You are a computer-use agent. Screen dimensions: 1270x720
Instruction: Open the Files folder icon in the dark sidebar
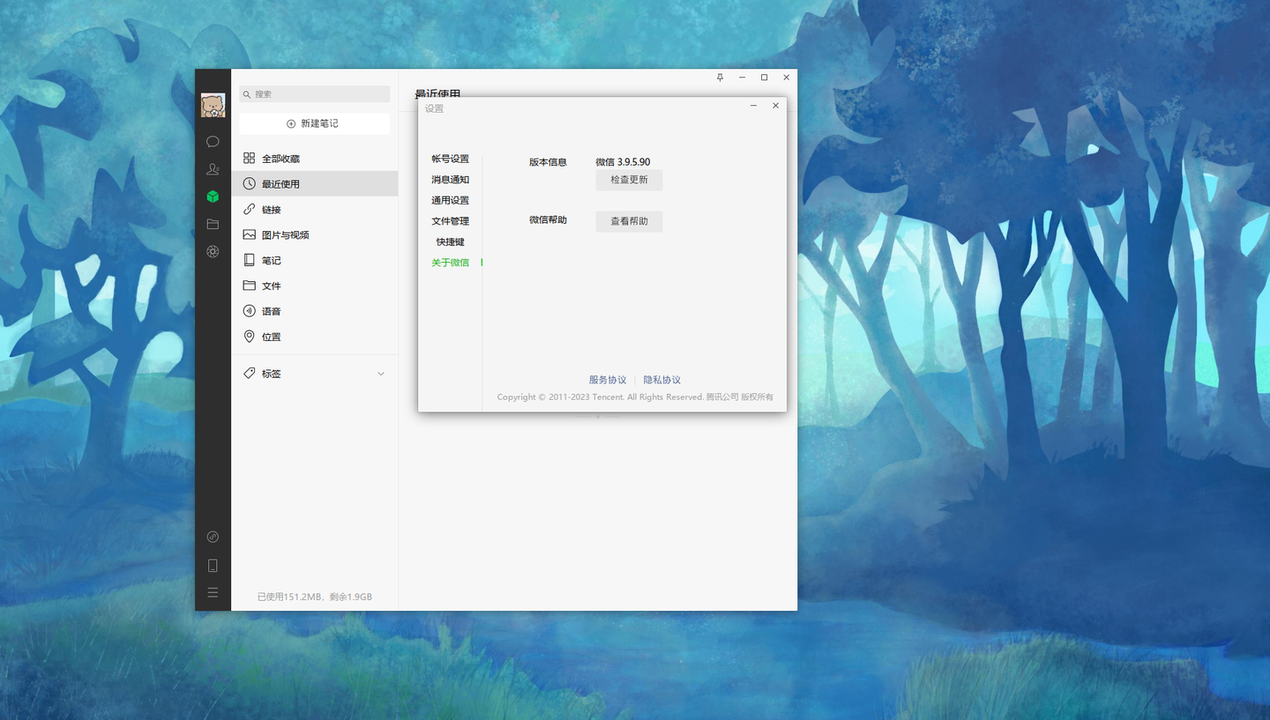212,223
